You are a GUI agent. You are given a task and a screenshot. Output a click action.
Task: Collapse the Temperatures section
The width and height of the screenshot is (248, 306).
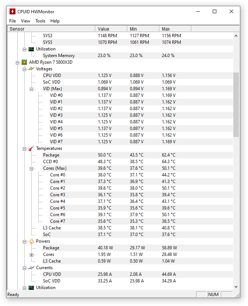pyautogui.click(x=24, y=149)
